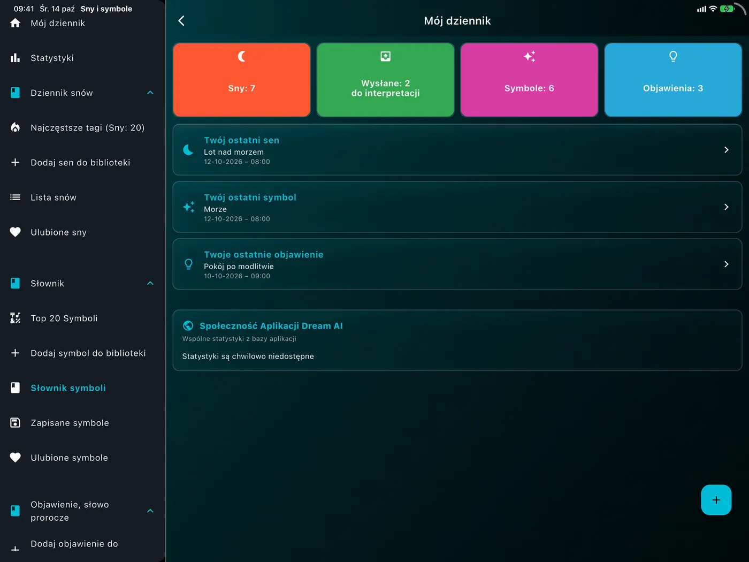Click the book icon for Objawienie, słowo prorocze

click(x=15, y=511)
